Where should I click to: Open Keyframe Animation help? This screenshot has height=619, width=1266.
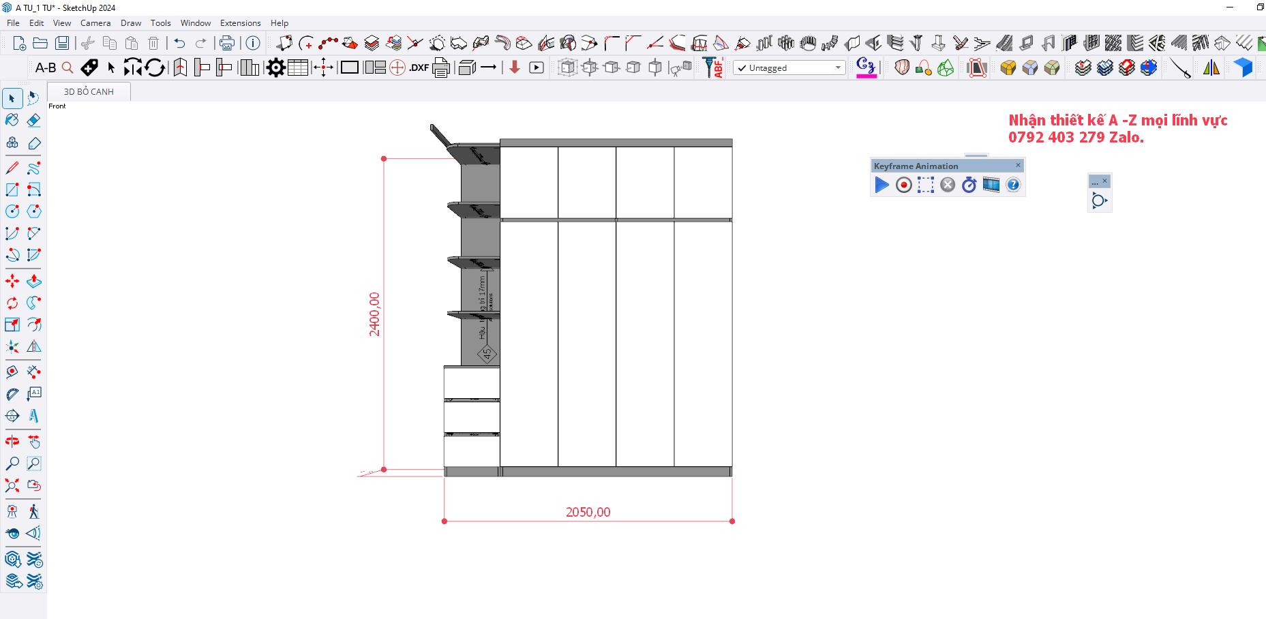tap(1013, 185)
